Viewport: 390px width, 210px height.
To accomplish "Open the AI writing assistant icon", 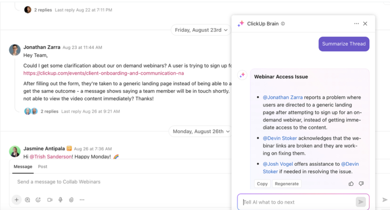I will pos(27,200).
